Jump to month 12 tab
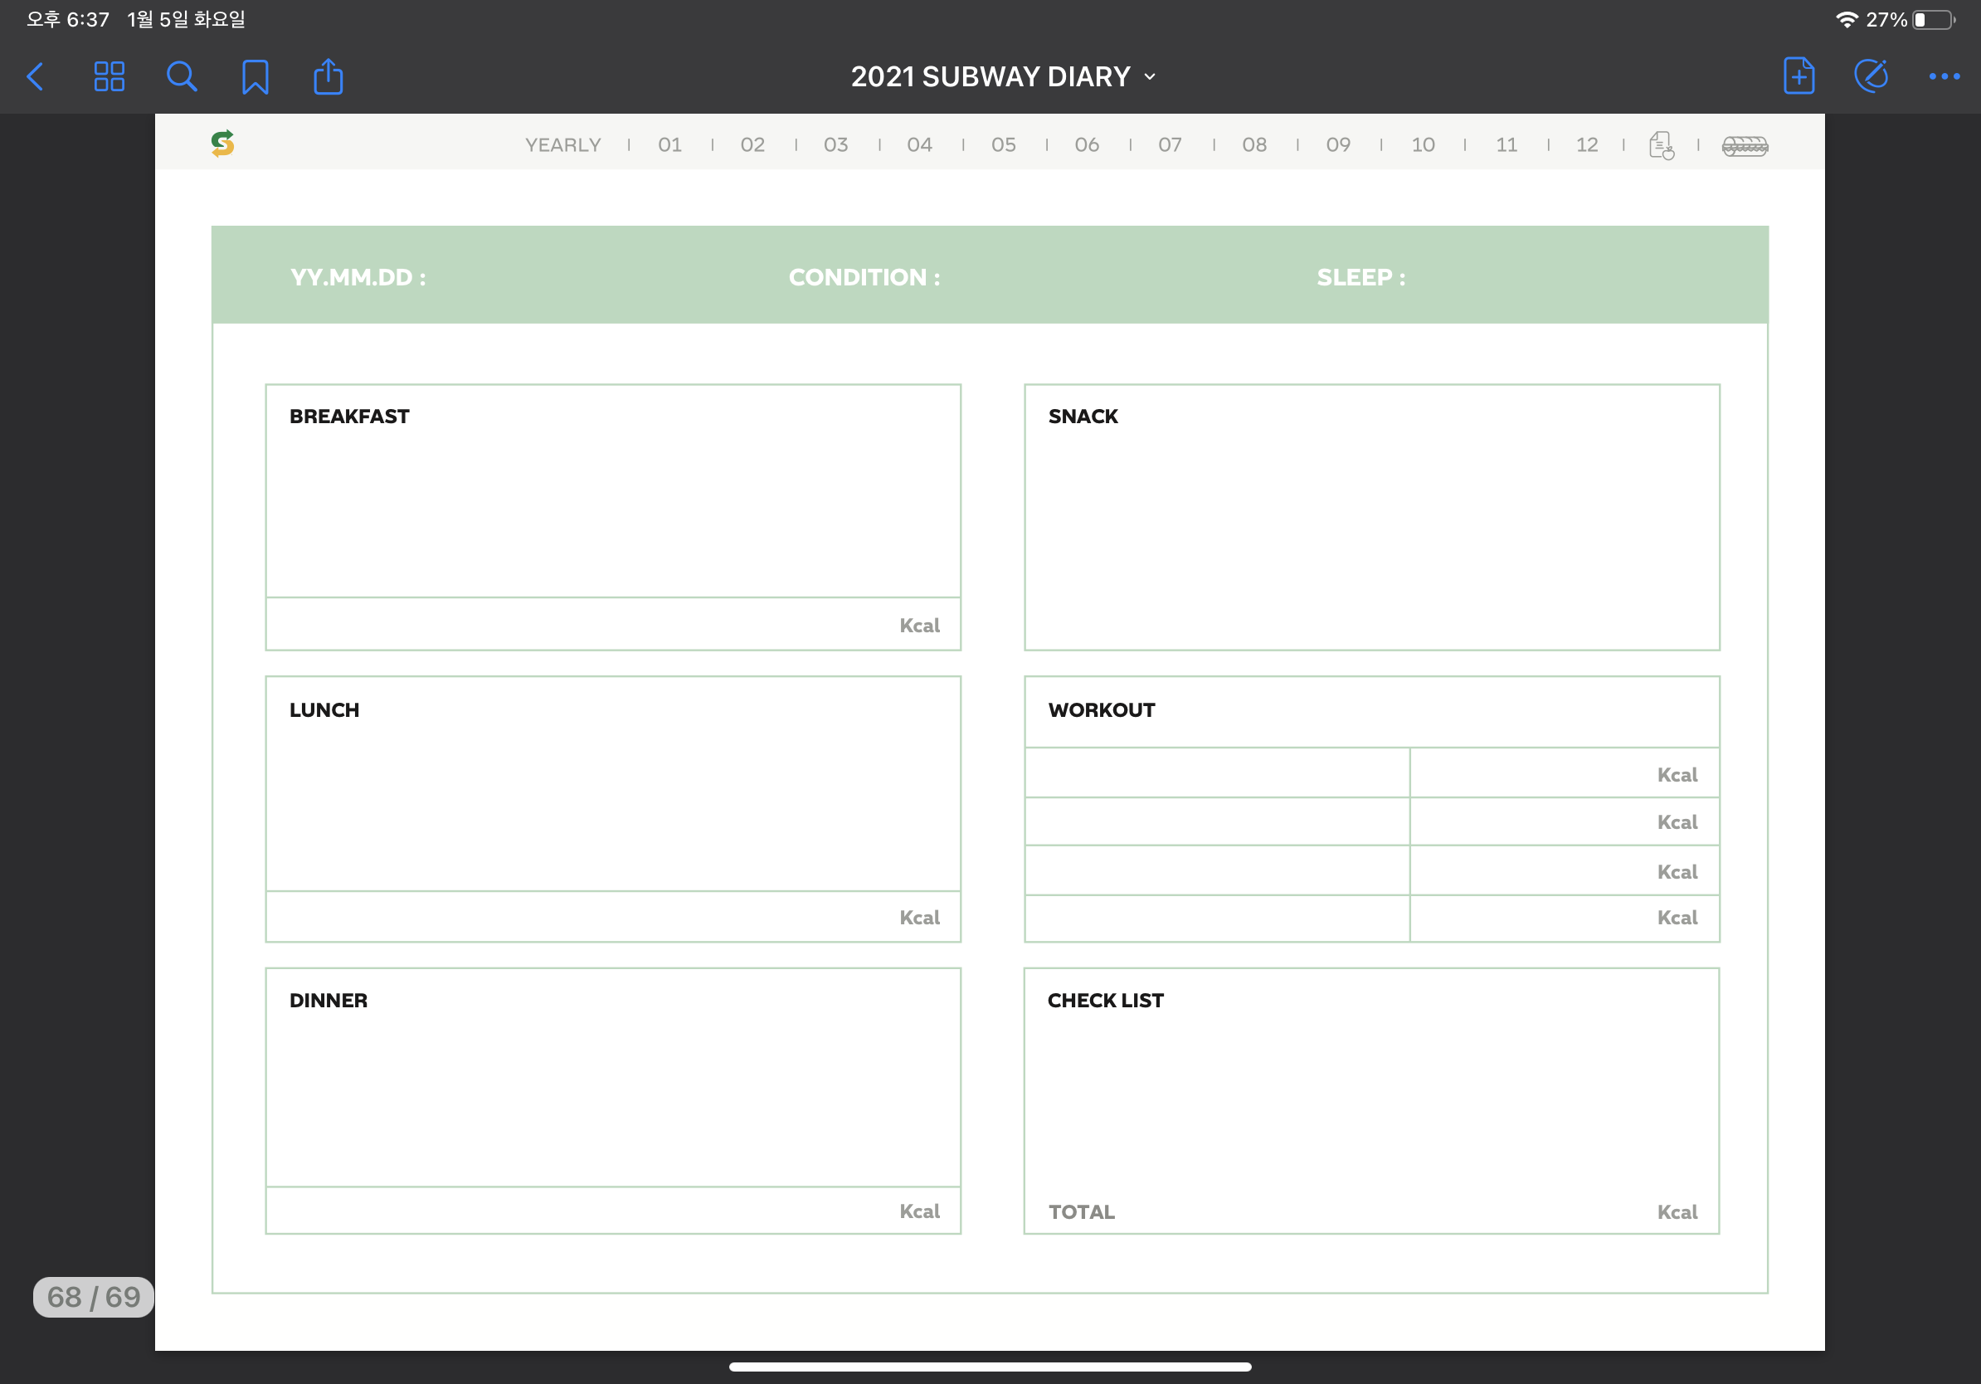The width and height of the screenshot is (1981, 1384). tap(1586, 145)
